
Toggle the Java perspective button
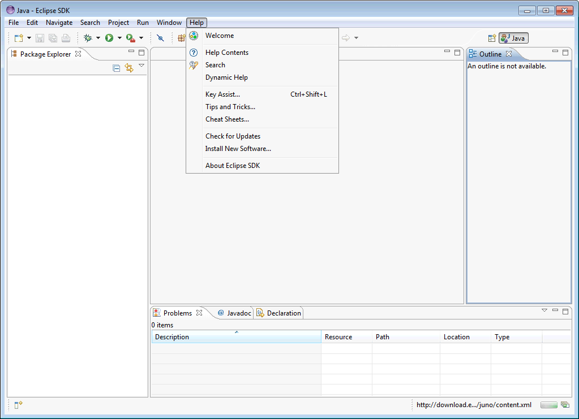tap(513, 38)
